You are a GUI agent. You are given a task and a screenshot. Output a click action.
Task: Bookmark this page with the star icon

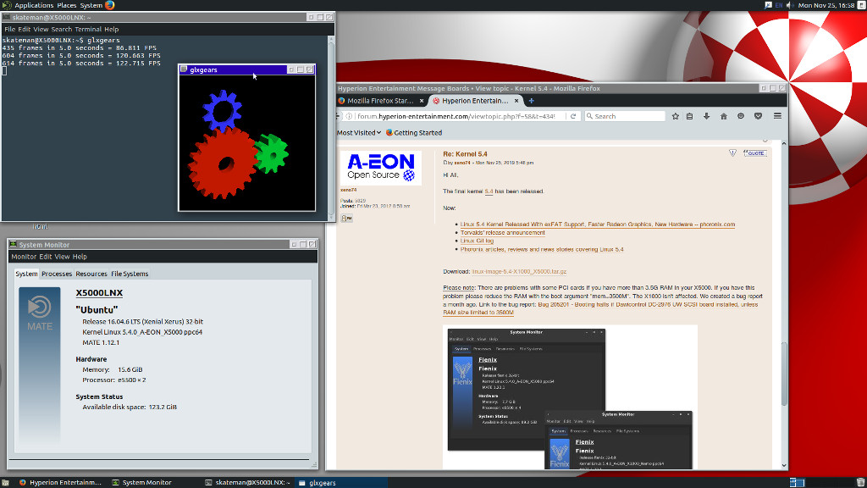point(675,116)
